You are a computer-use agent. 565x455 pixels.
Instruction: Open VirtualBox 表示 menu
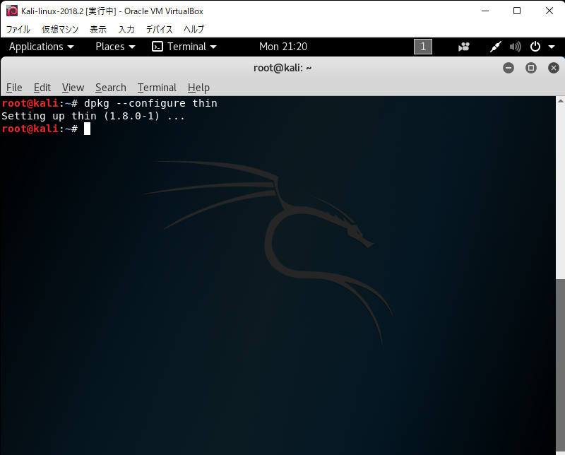point(98,29)
